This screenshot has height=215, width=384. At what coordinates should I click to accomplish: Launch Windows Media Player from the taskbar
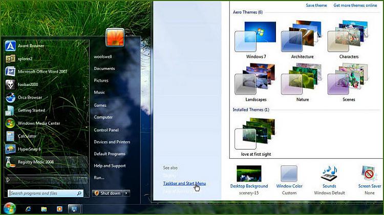coord(59,209)
